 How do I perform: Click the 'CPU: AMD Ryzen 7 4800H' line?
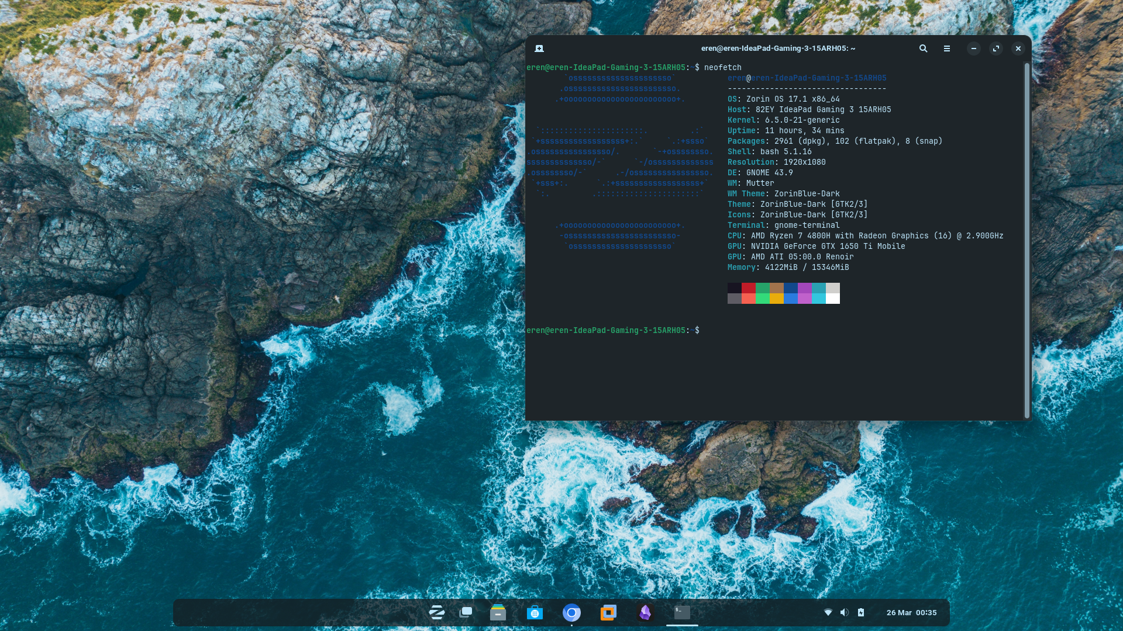tap(865, 235)
